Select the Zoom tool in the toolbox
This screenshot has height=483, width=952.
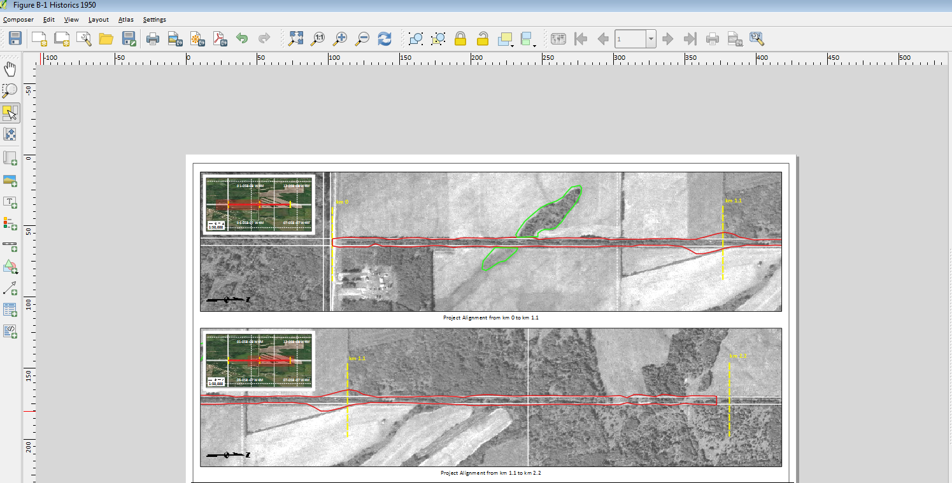(x=10, y=91)
